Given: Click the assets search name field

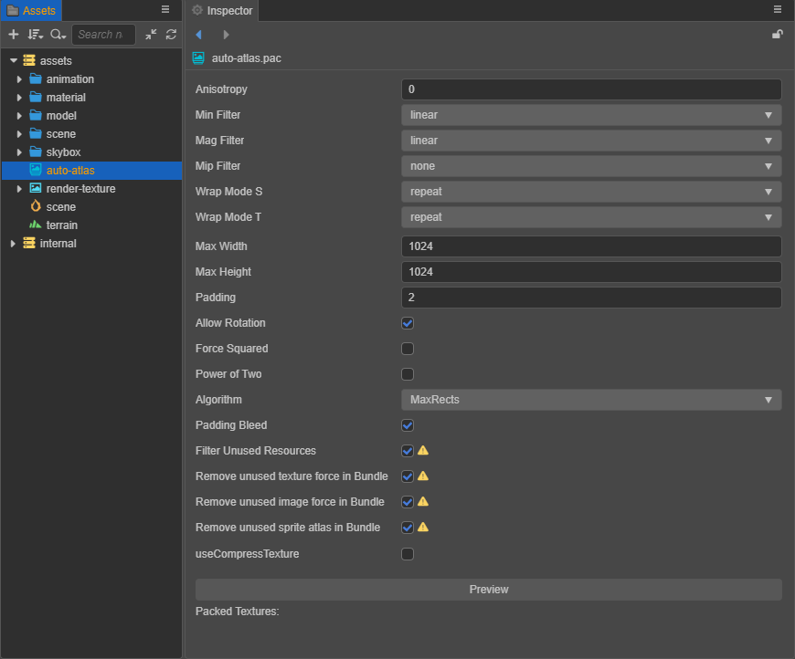Looking at the screenshot, I should click(x=103, y=35).
